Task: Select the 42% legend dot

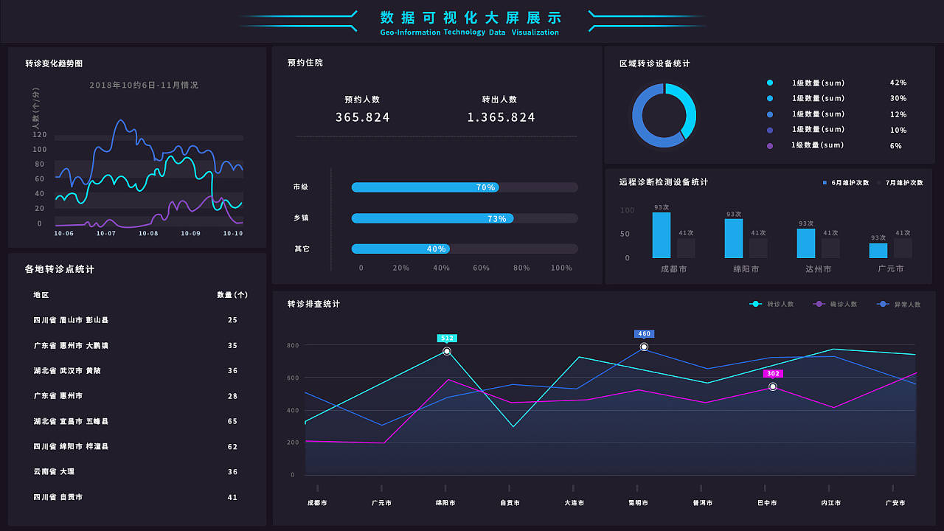Action: [770, 83]
